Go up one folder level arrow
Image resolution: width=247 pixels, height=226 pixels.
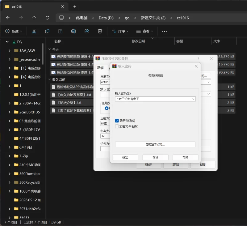(34, 18)
